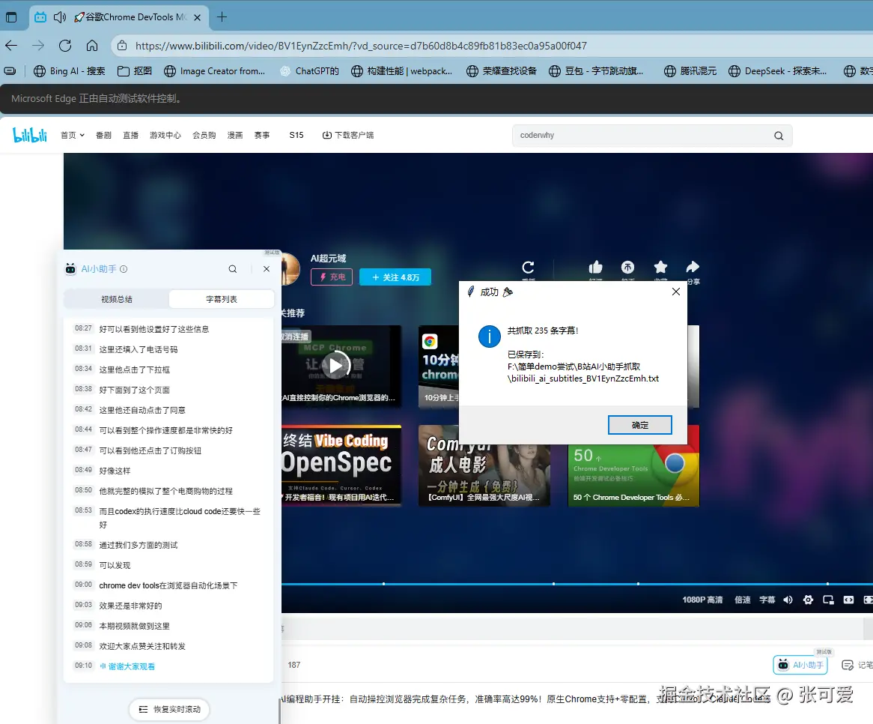The height and width of the screenshot is (724, 873).
Task: Click the browser address bar URL
Action: tap(361, 46)
